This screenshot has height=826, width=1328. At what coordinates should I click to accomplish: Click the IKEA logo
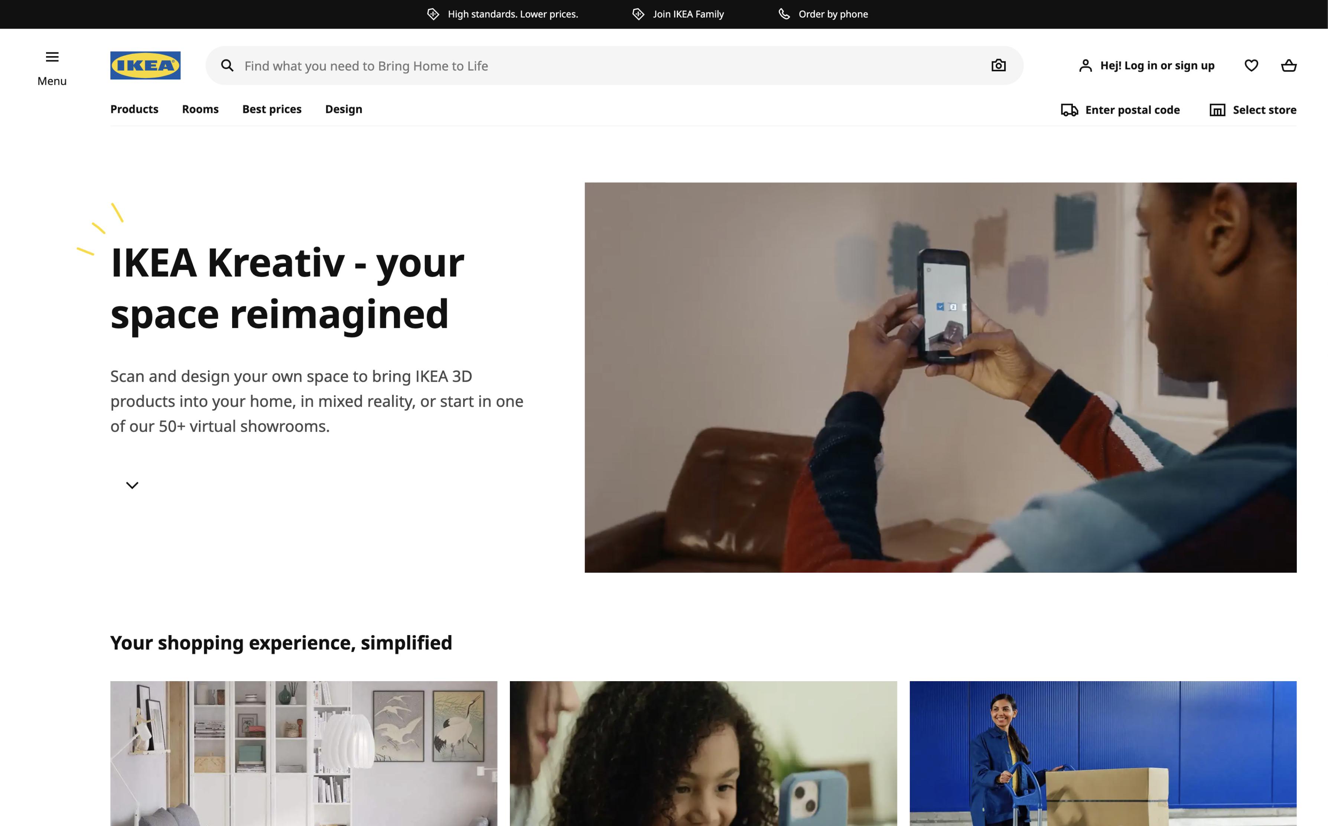[145, 66]
